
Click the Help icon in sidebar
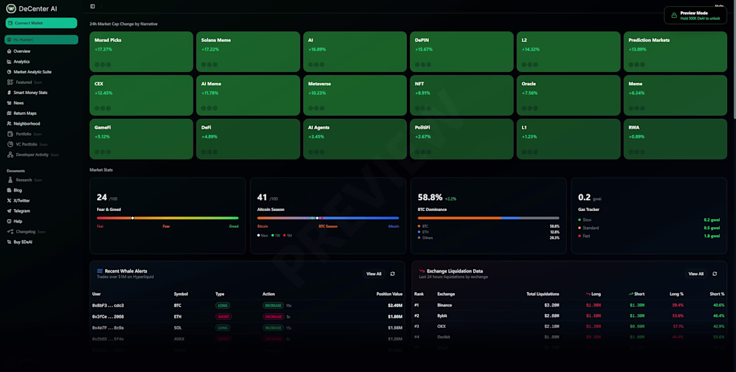tap(9, 221)
